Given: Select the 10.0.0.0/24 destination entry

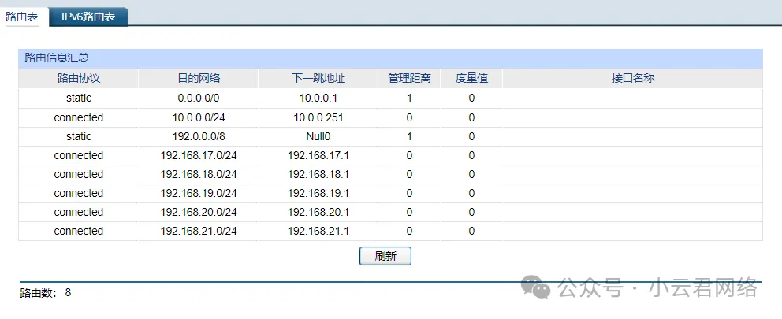Looking at the screenshot, I should tap(199, 117).
